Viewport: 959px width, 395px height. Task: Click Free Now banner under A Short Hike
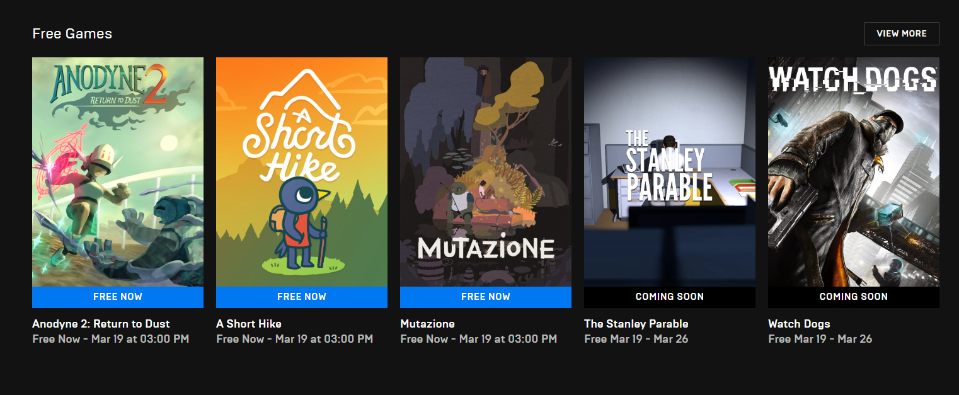click(302, 297)
